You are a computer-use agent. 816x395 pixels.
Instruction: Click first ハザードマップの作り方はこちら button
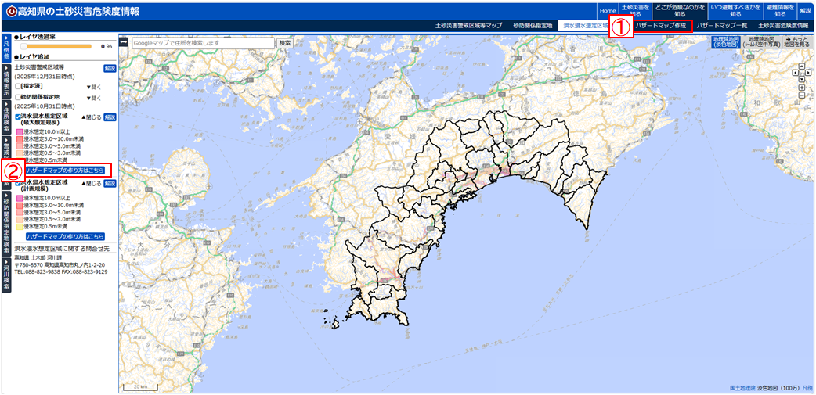[x=65, y=169]
